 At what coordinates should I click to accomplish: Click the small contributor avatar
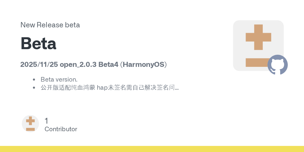[30, 124]
